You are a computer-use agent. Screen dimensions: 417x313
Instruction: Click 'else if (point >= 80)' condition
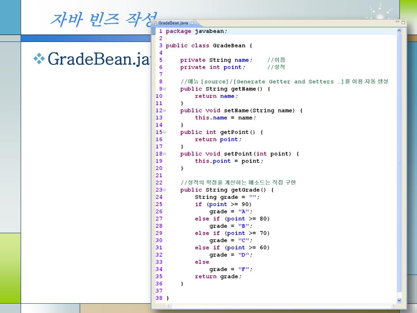[232, 219]
